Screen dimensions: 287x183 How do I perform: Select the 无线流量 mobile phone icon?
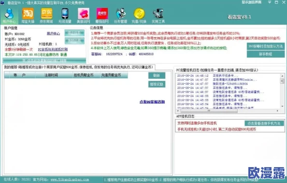65,16
